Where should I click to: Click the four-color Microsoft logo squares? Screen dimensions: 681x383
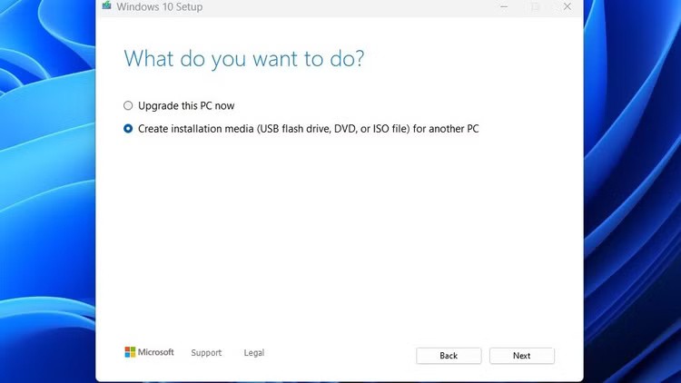pos(130,352)
